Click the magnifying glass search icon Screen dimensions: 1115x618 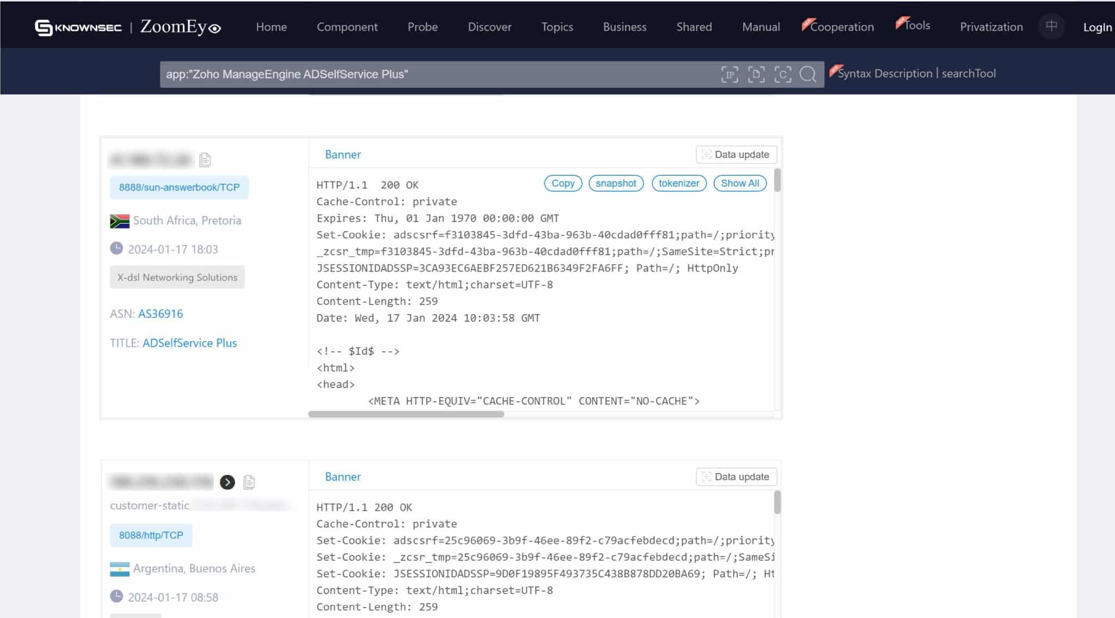[808, 74]
